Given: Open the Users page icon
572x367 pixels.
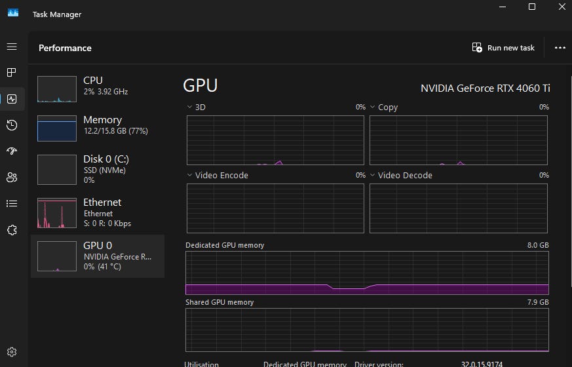Looking at the screenshot, I should click(12, 178).
